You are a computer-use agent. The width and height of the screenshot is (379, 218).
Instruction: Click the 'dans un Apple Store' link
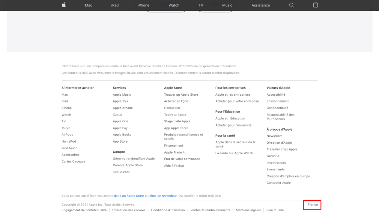(129, 196)
